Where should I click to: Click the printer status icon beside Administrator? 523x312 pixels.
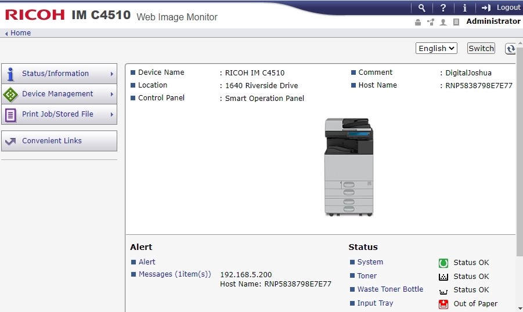point(418,23)
